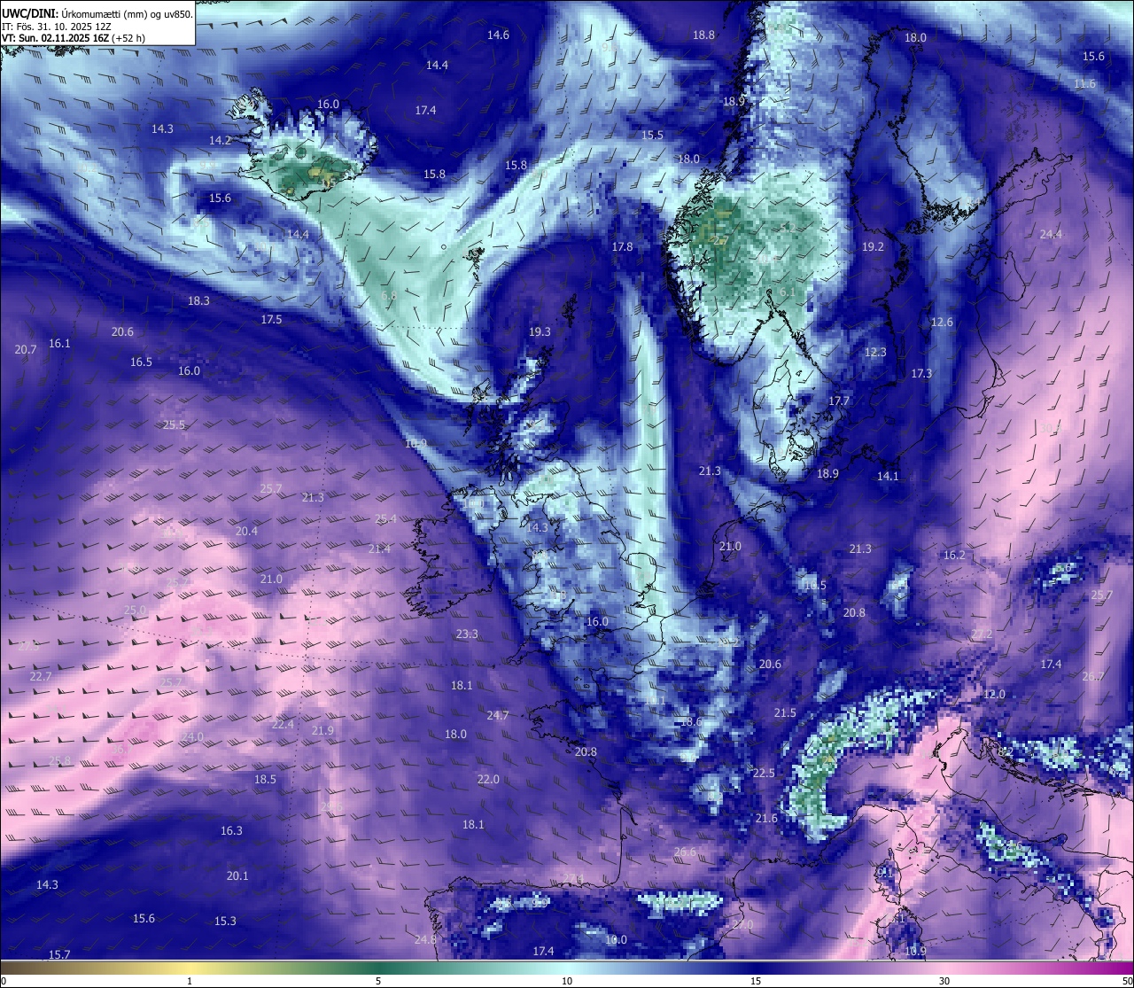Click the 12.0 value in the eastern area

tap(995, 695)
